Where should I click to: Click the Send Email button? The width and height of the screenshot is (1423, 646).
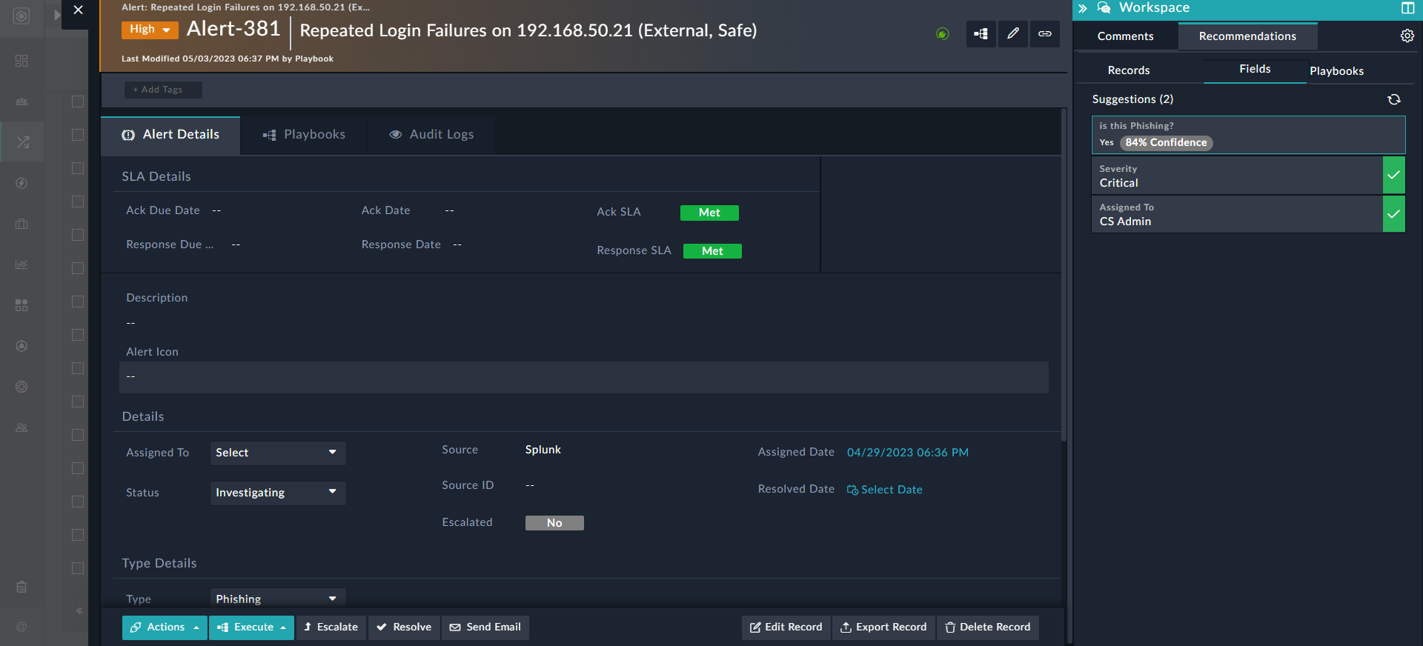click(x=485, y=627)
